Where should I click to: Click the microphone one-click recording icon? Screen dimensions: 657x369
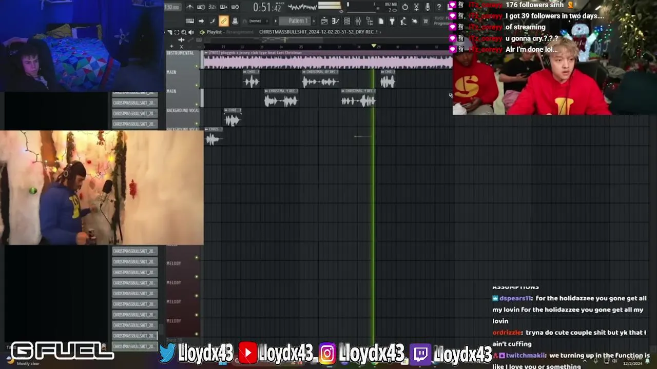click(x=428, y=7)
